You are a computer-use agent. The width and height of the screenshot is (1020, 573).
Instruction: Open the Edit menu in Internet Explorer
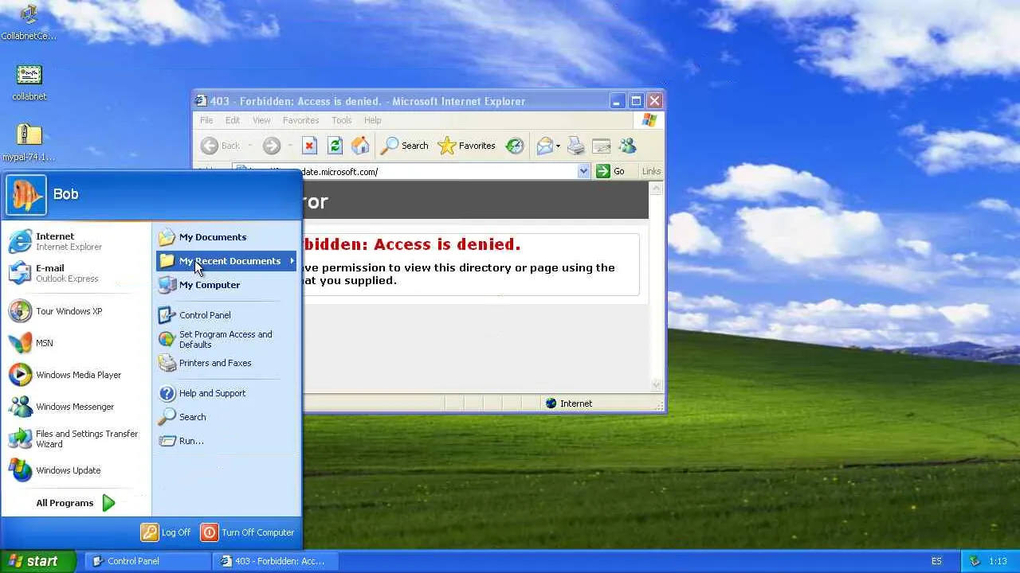pyautogui.click(x=232, y=120)
